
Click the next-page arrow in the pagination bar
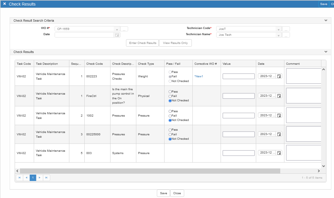[40, 177]
